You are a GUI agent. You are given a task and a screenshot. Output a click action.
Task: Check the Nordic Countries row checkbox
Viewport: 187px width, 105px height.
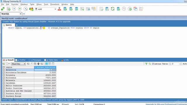point(4,88)
